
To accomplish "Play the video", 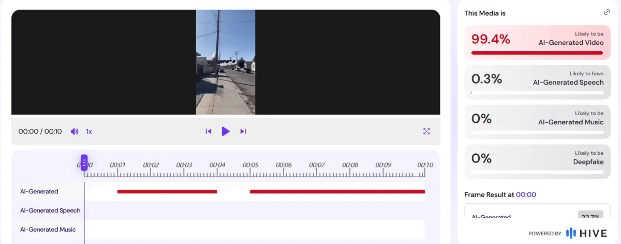I will pos(226,132).
